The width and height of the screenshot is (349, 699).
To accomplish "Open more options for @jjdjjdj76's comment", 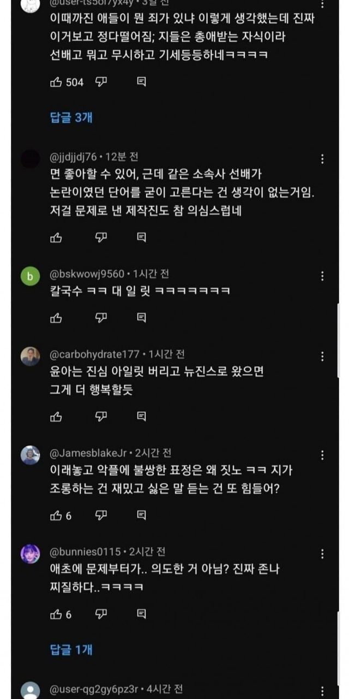I will [x=322, y=159].
